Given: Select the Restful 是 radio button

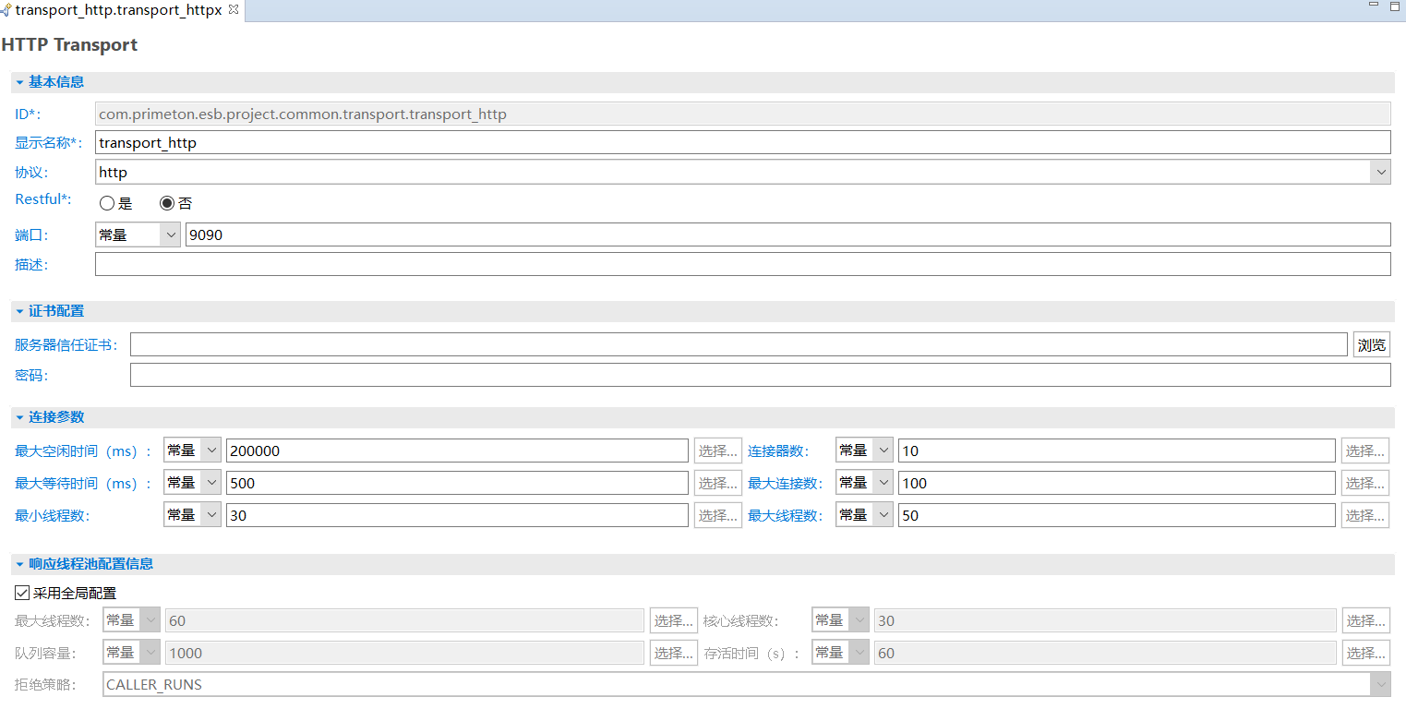Looking at the screenshot, I should coord(107,204).
